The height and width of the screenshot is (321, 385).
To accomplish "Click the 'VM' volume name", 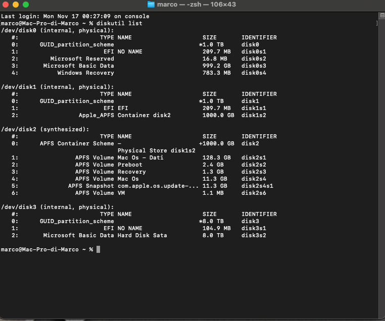I will pos(121,193).
